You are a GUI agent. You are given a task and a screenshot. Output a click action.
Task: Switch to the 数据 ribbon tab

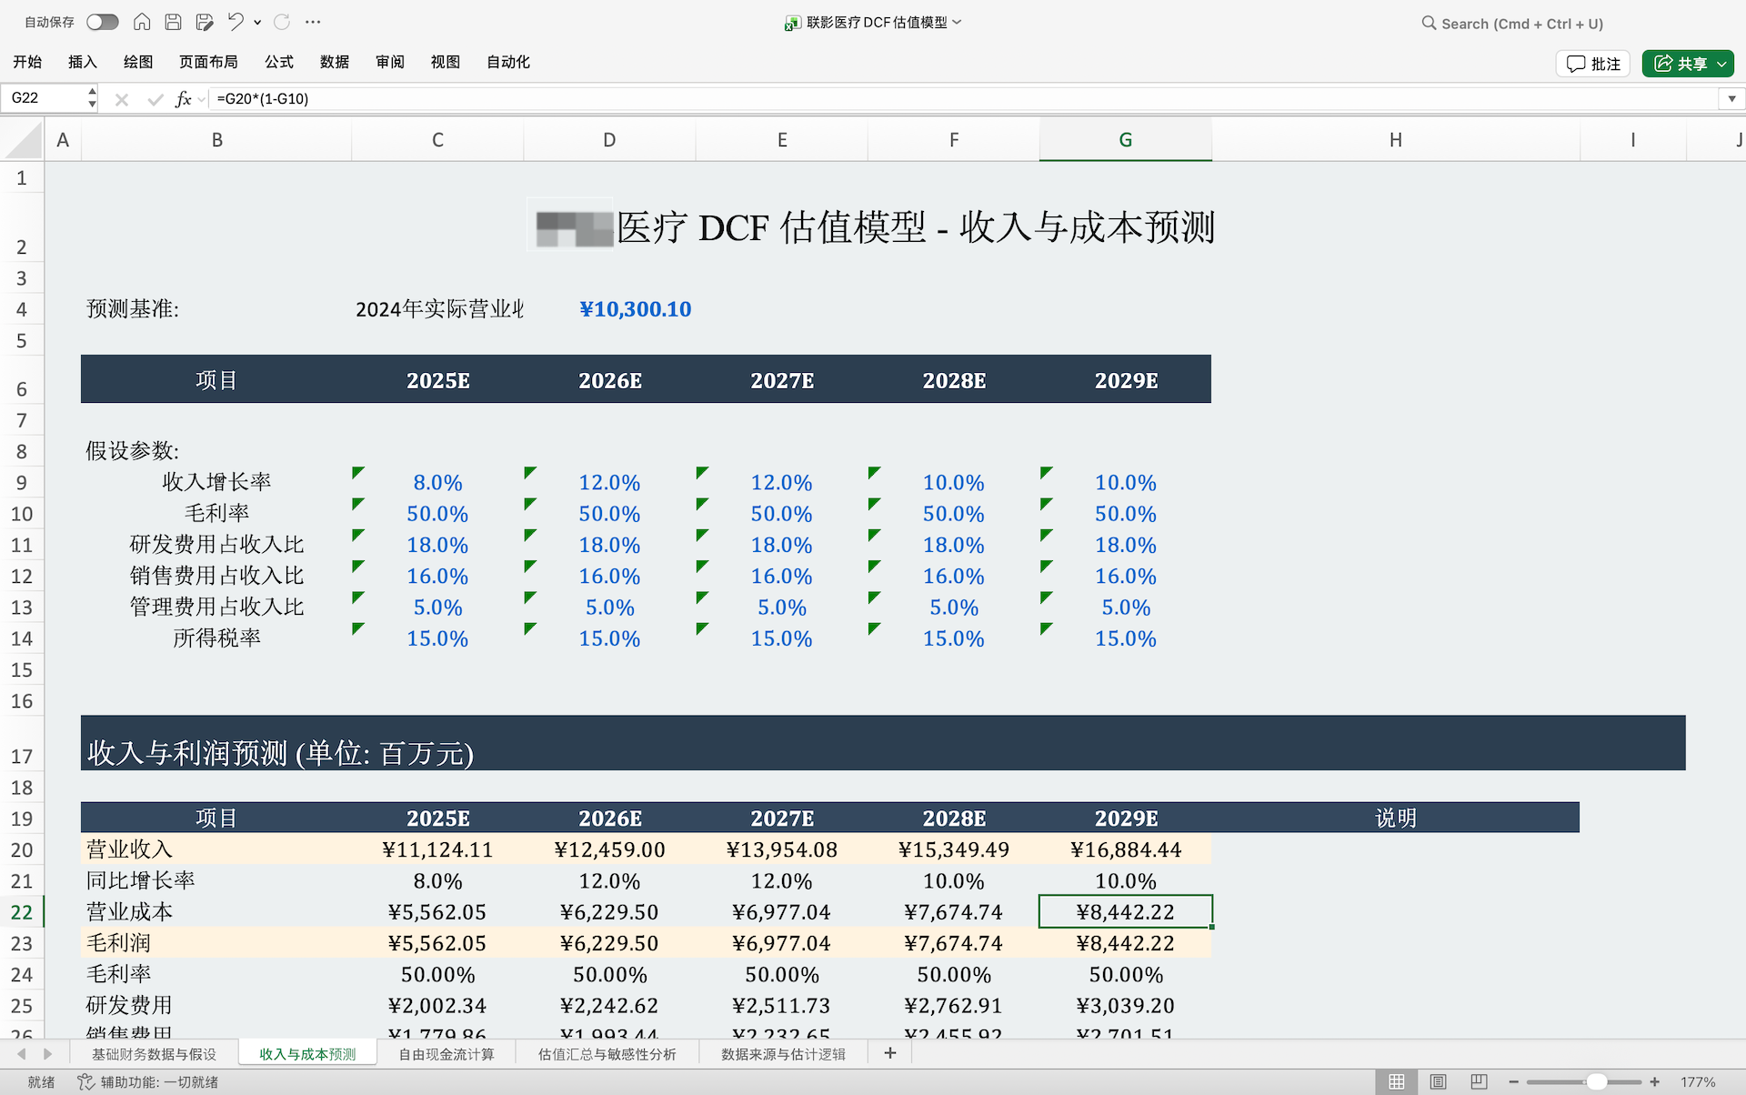pos(334,62)
